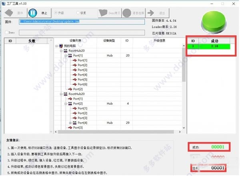Click the 停止 stop button label

[x=44, y=13]
